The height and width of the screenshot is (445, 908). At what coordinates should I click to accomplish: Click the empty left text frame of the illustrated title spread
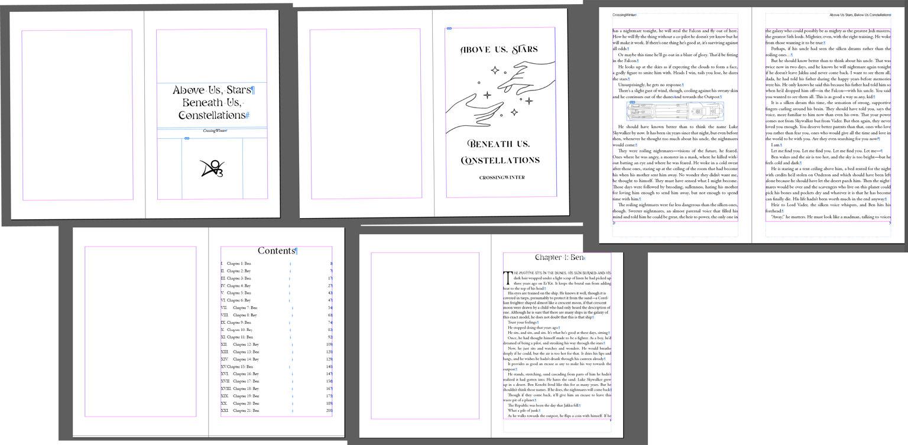tap(366, 113)
